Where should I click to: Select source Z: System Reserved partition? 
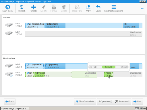pyautogui.click(x=35, y=25)
